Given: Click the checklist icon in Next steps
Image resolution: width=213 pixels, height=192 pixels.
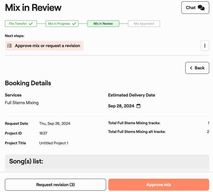Looking at the screenshot, I should (x=10, y=46).
